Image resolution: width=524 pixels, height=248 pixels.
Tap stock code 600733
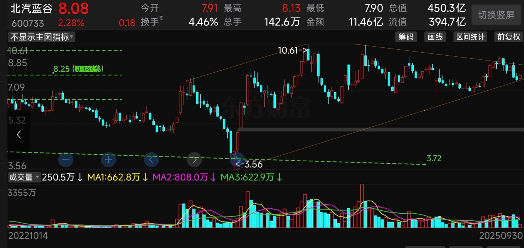28,23
